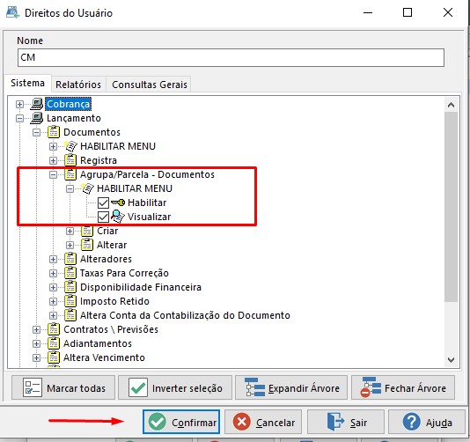Collapse the Documentos node

[x=36, y=132]
